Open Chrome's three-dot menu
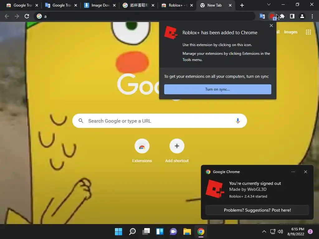Image resolution: width=319 pixels, height=239 pixels. click(x=312, y=16)
